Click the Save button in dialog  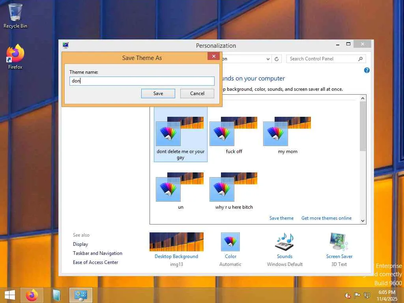[x=158, y=94]
